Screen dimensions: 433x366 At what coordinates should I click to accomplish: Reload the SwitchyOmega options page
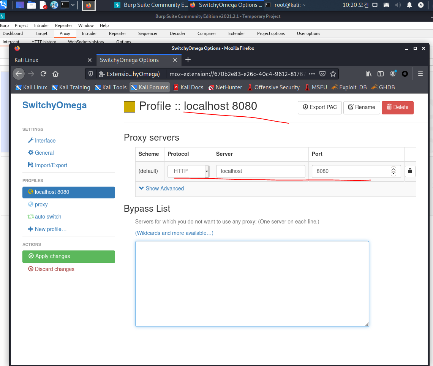[x=43, y=74]
